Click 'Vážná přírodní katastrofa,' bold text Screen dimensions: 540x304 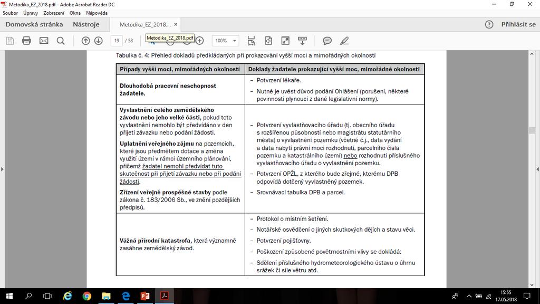(x=156, y=241)
